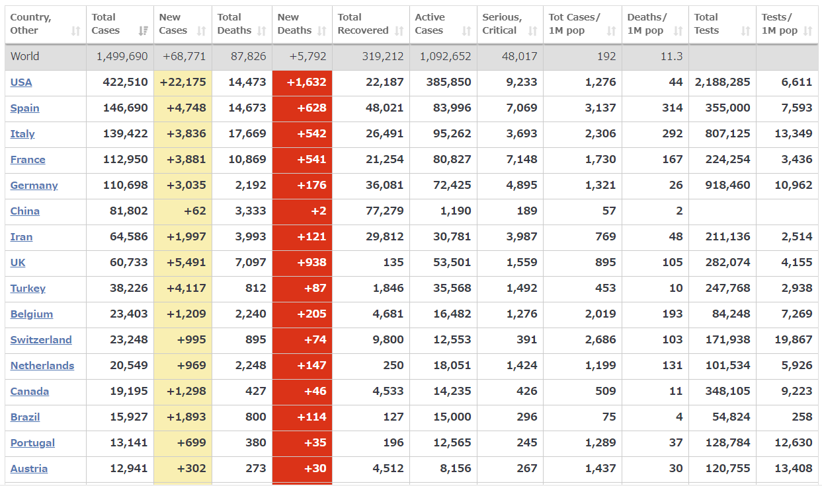Screen dimensions: 822x486
Task: Click the New Cases sort arrows
Action: (x=202, y=31)
